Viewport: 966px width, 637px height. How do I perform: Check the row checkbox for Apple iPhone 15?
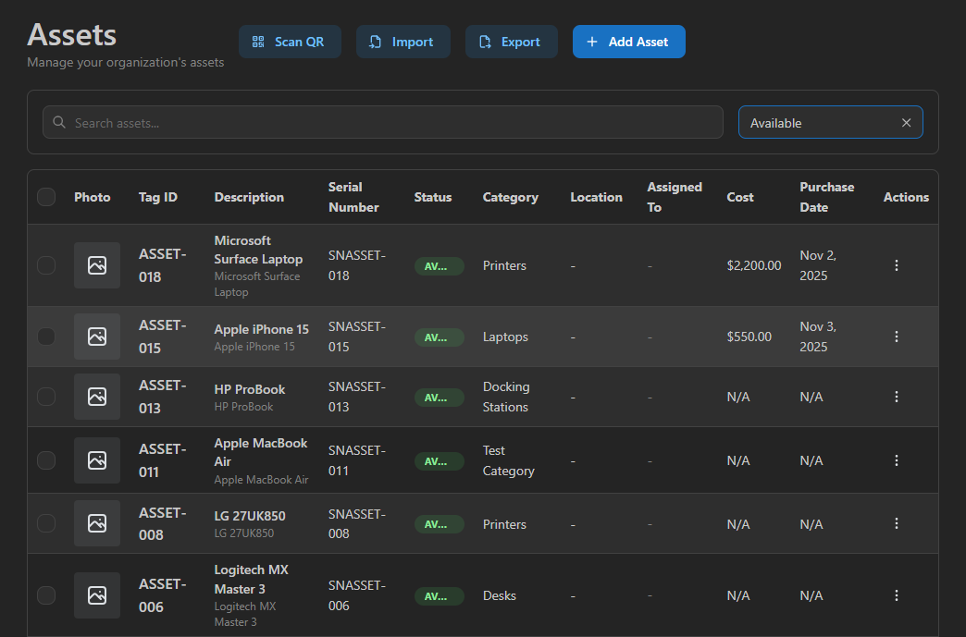coord(45,337)
